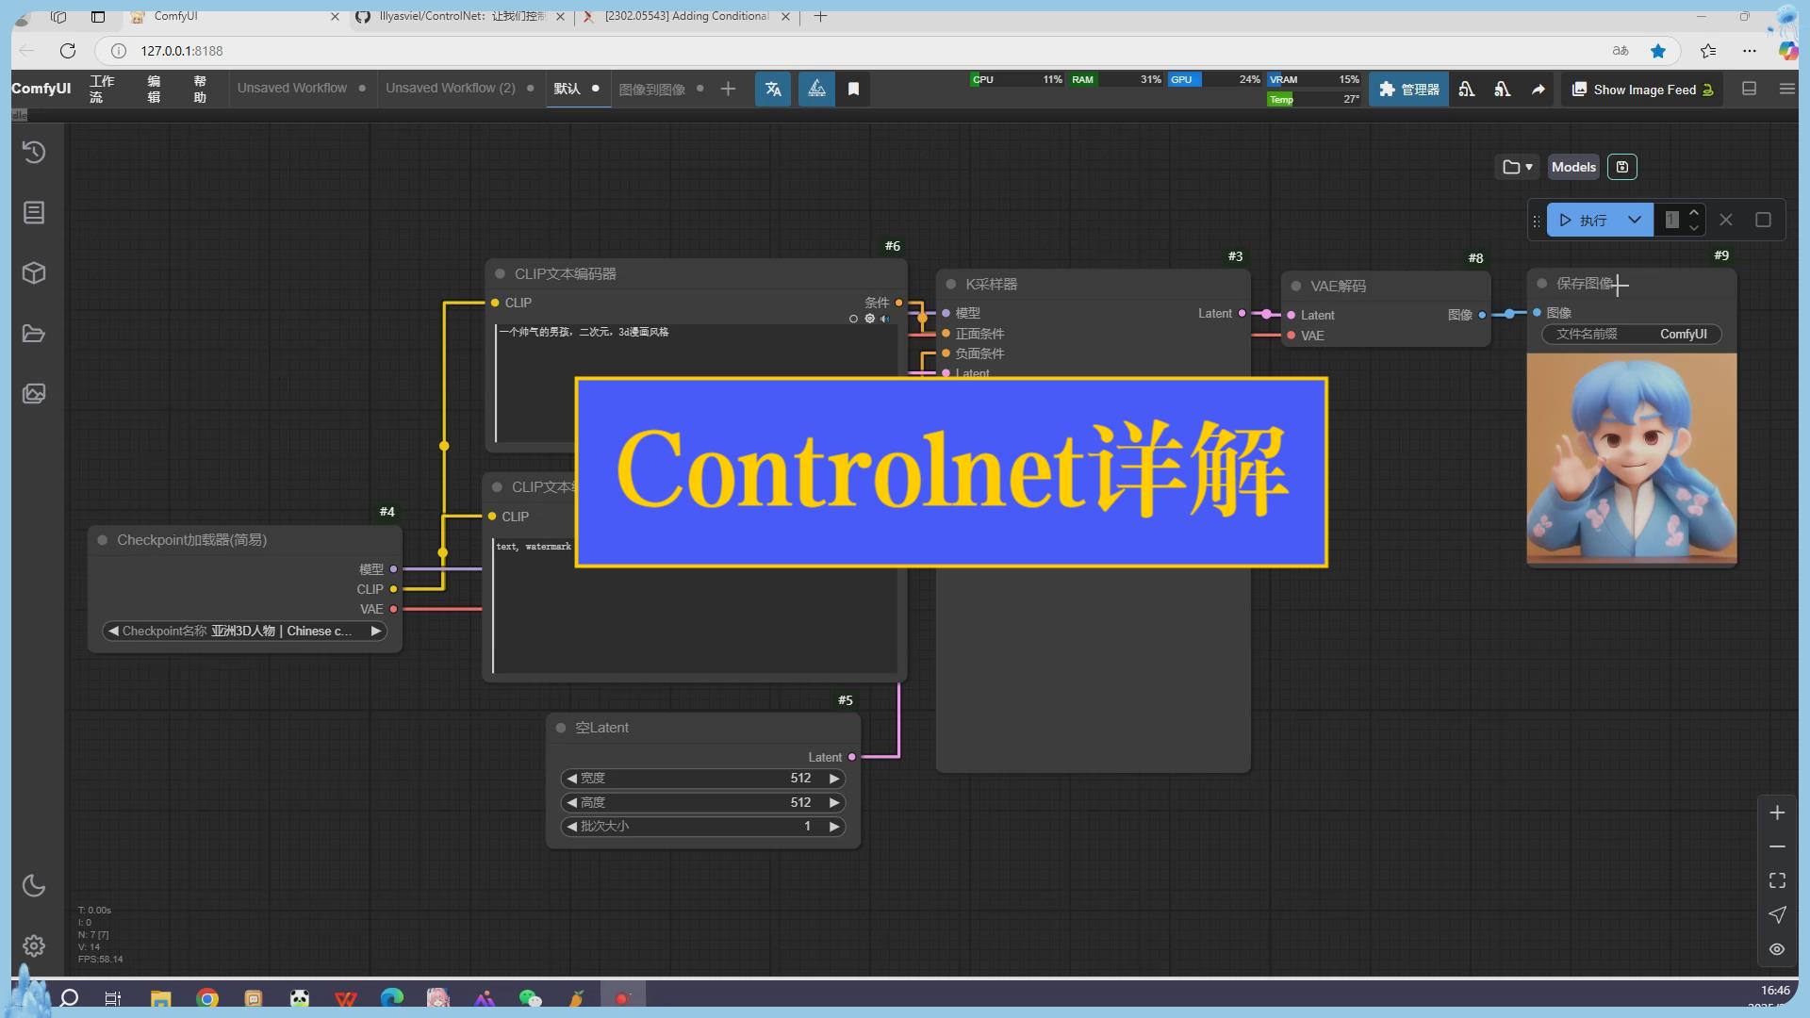This screenshot has width=1810, height=1018.
Task: Open the queue history sidebar icon
Action: 34,152
